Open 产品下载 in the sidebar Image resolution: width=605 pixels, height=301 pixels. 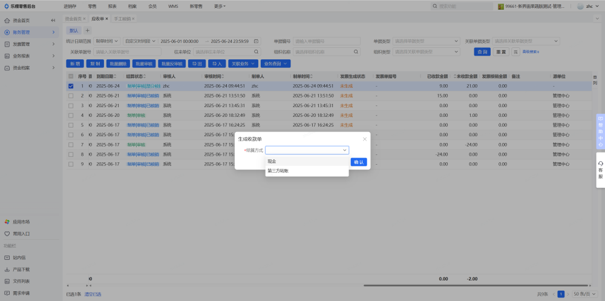(21, 269)
